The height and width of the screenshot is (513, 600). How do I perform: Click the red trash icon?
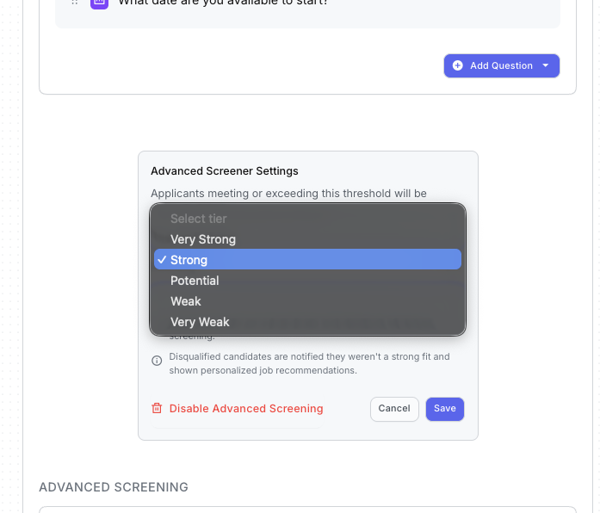click(x=157, y=409)
